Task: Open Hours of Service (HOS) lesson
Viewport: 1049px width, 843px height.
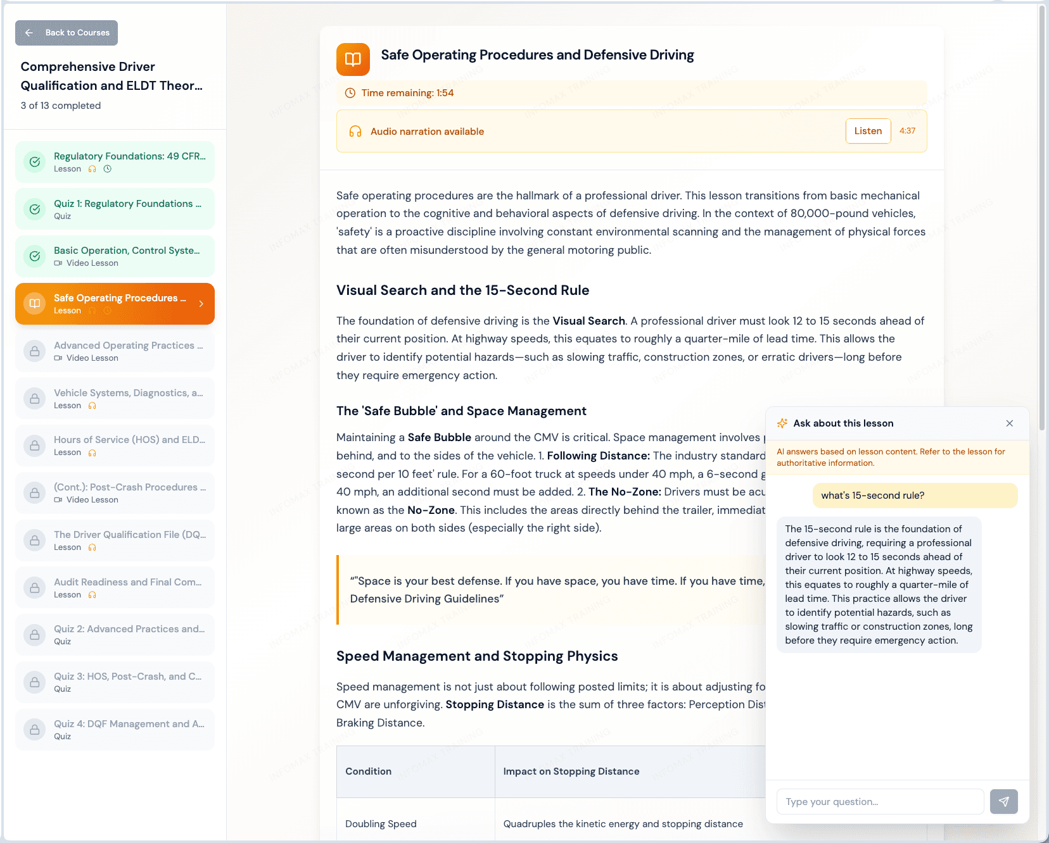Action: [129, 446]
